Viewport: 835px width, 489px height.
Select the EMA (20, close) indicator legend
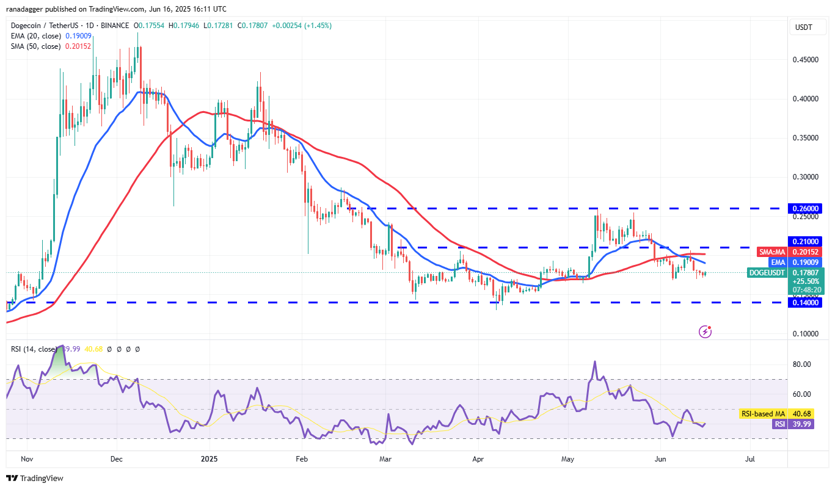(x=37, y=36)
